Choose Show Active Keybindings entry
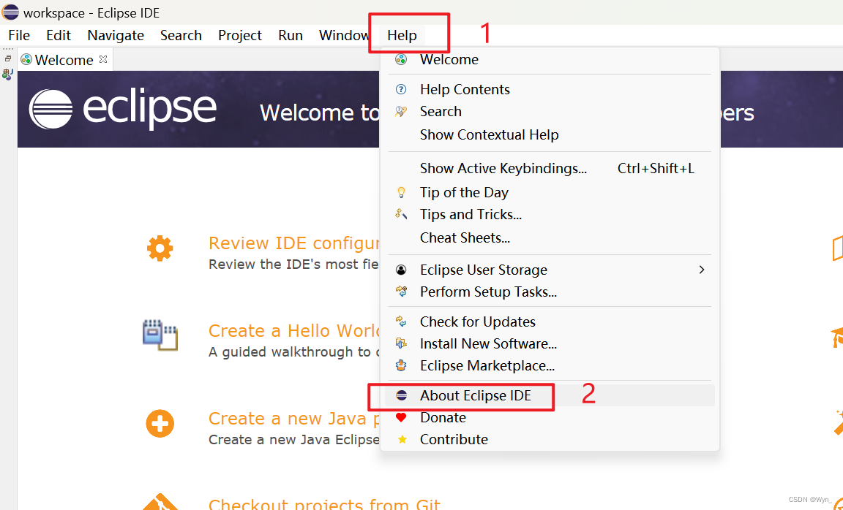Image resolution: width=843 pixels, height=510 pixels. pyautogui.click(x=550, y=168)
